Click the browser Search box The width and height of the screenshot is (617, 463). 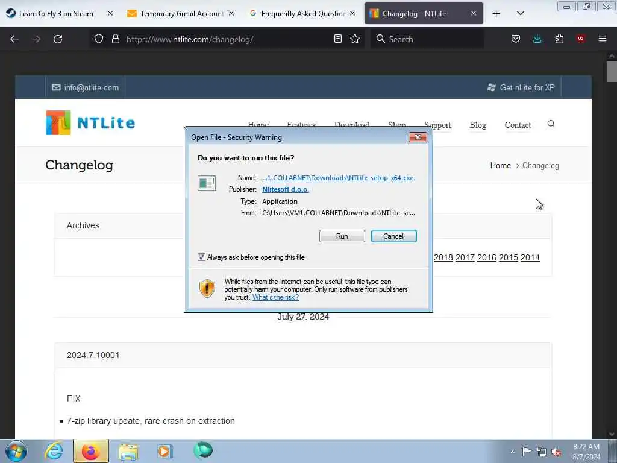[427, 39]
